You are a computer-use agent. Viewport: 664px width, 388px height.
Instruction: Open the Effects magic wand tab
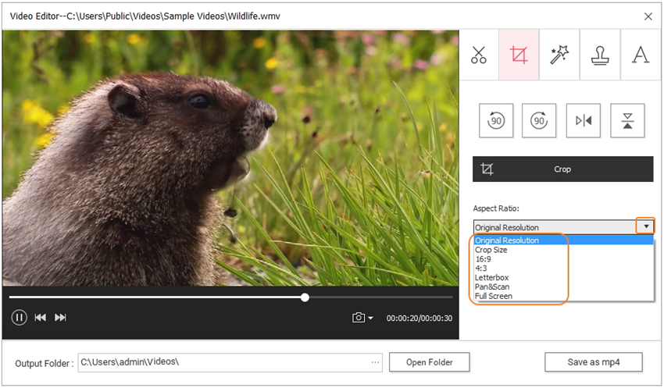(x=559, y=55)
